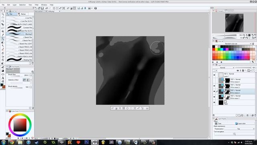Hide the Paper layer
Image resolution: width=257 pixels, height=145 pixels.
point(214,102)
